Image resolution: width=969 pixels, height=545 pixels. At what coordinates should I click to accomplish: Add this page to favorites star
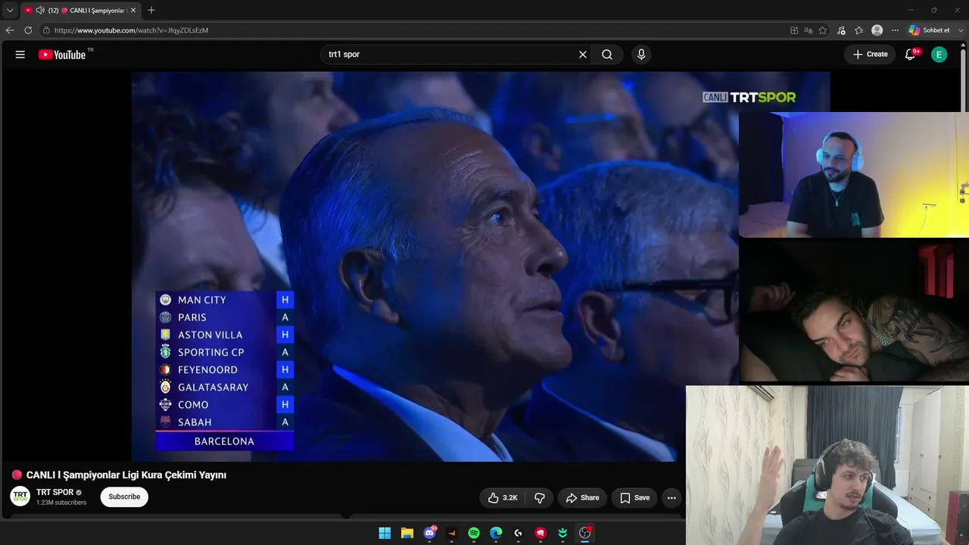coord(823,30)
